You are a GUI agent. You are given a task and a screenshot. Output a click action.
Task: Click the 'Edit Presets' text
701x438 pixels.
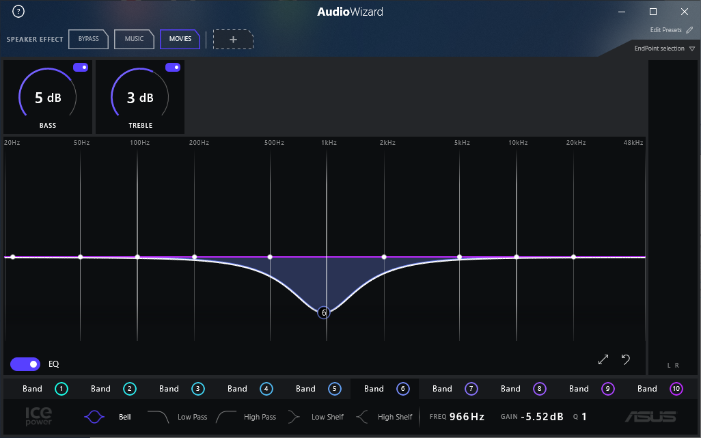pyautogui.click(x=665, y=30)
